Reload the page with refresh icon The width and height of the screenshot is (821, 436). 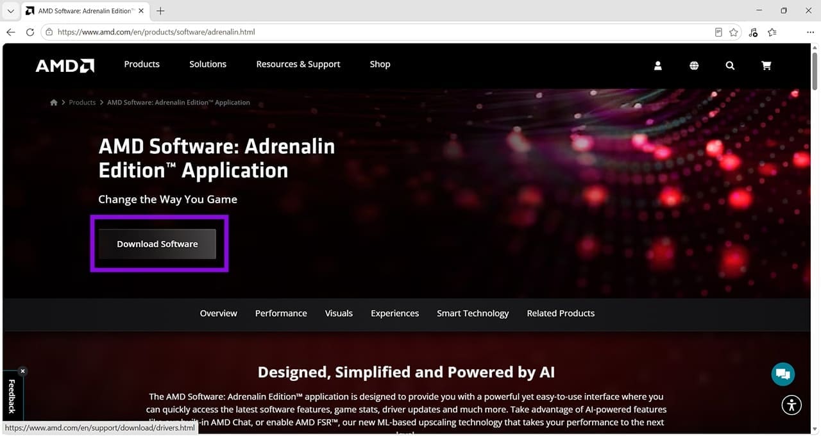point(30,32)
